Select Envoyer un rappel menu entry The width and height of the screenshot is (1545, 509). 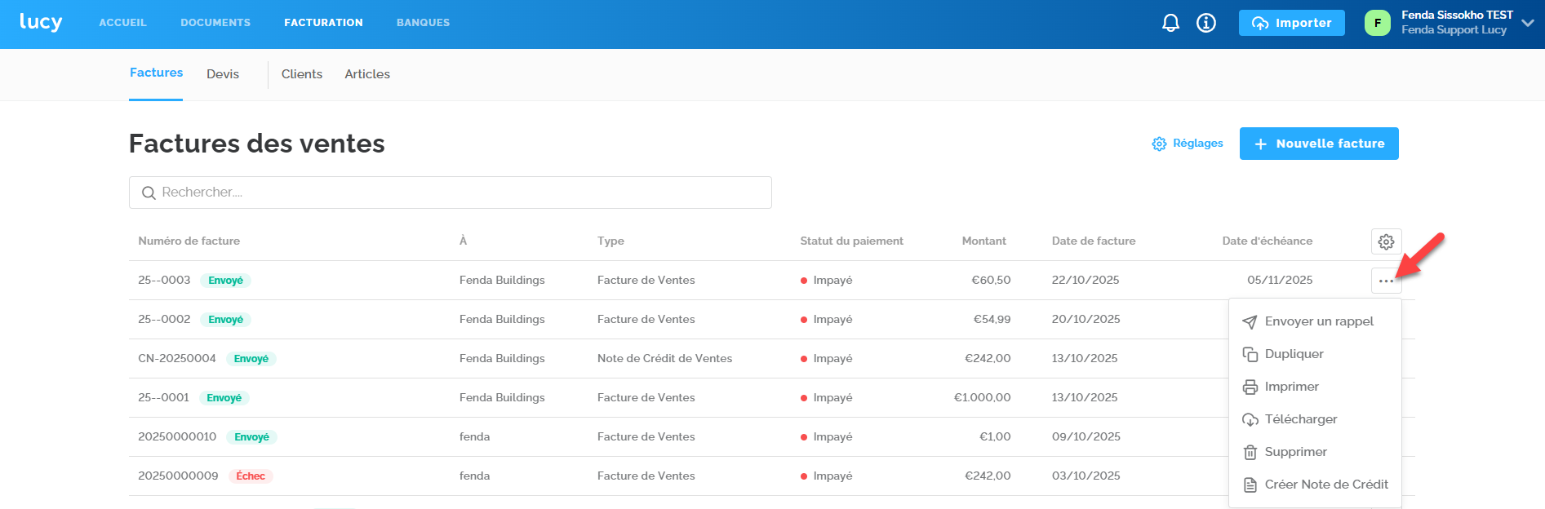1318,321
